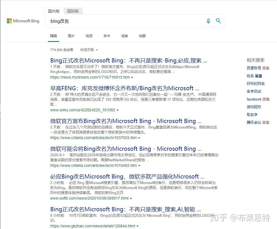Switch to the 国内版 tab
Image resolution: width=277 pixels, height=229 pixels.
coord(54,11)
